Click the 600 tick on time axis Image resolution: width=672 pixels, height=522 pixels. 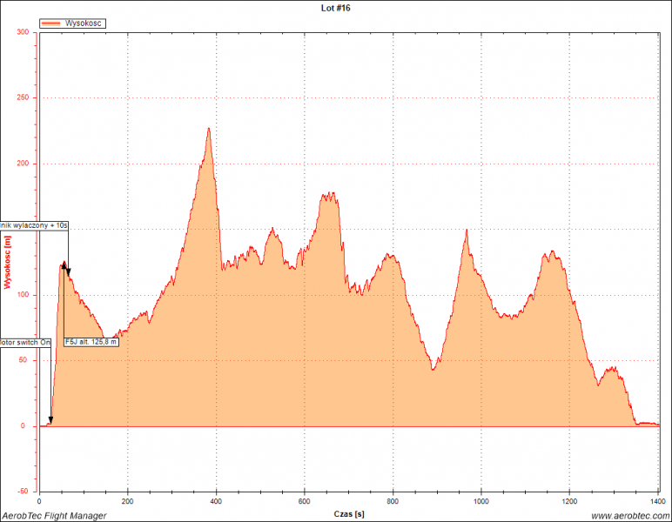[x=305, y=502]
